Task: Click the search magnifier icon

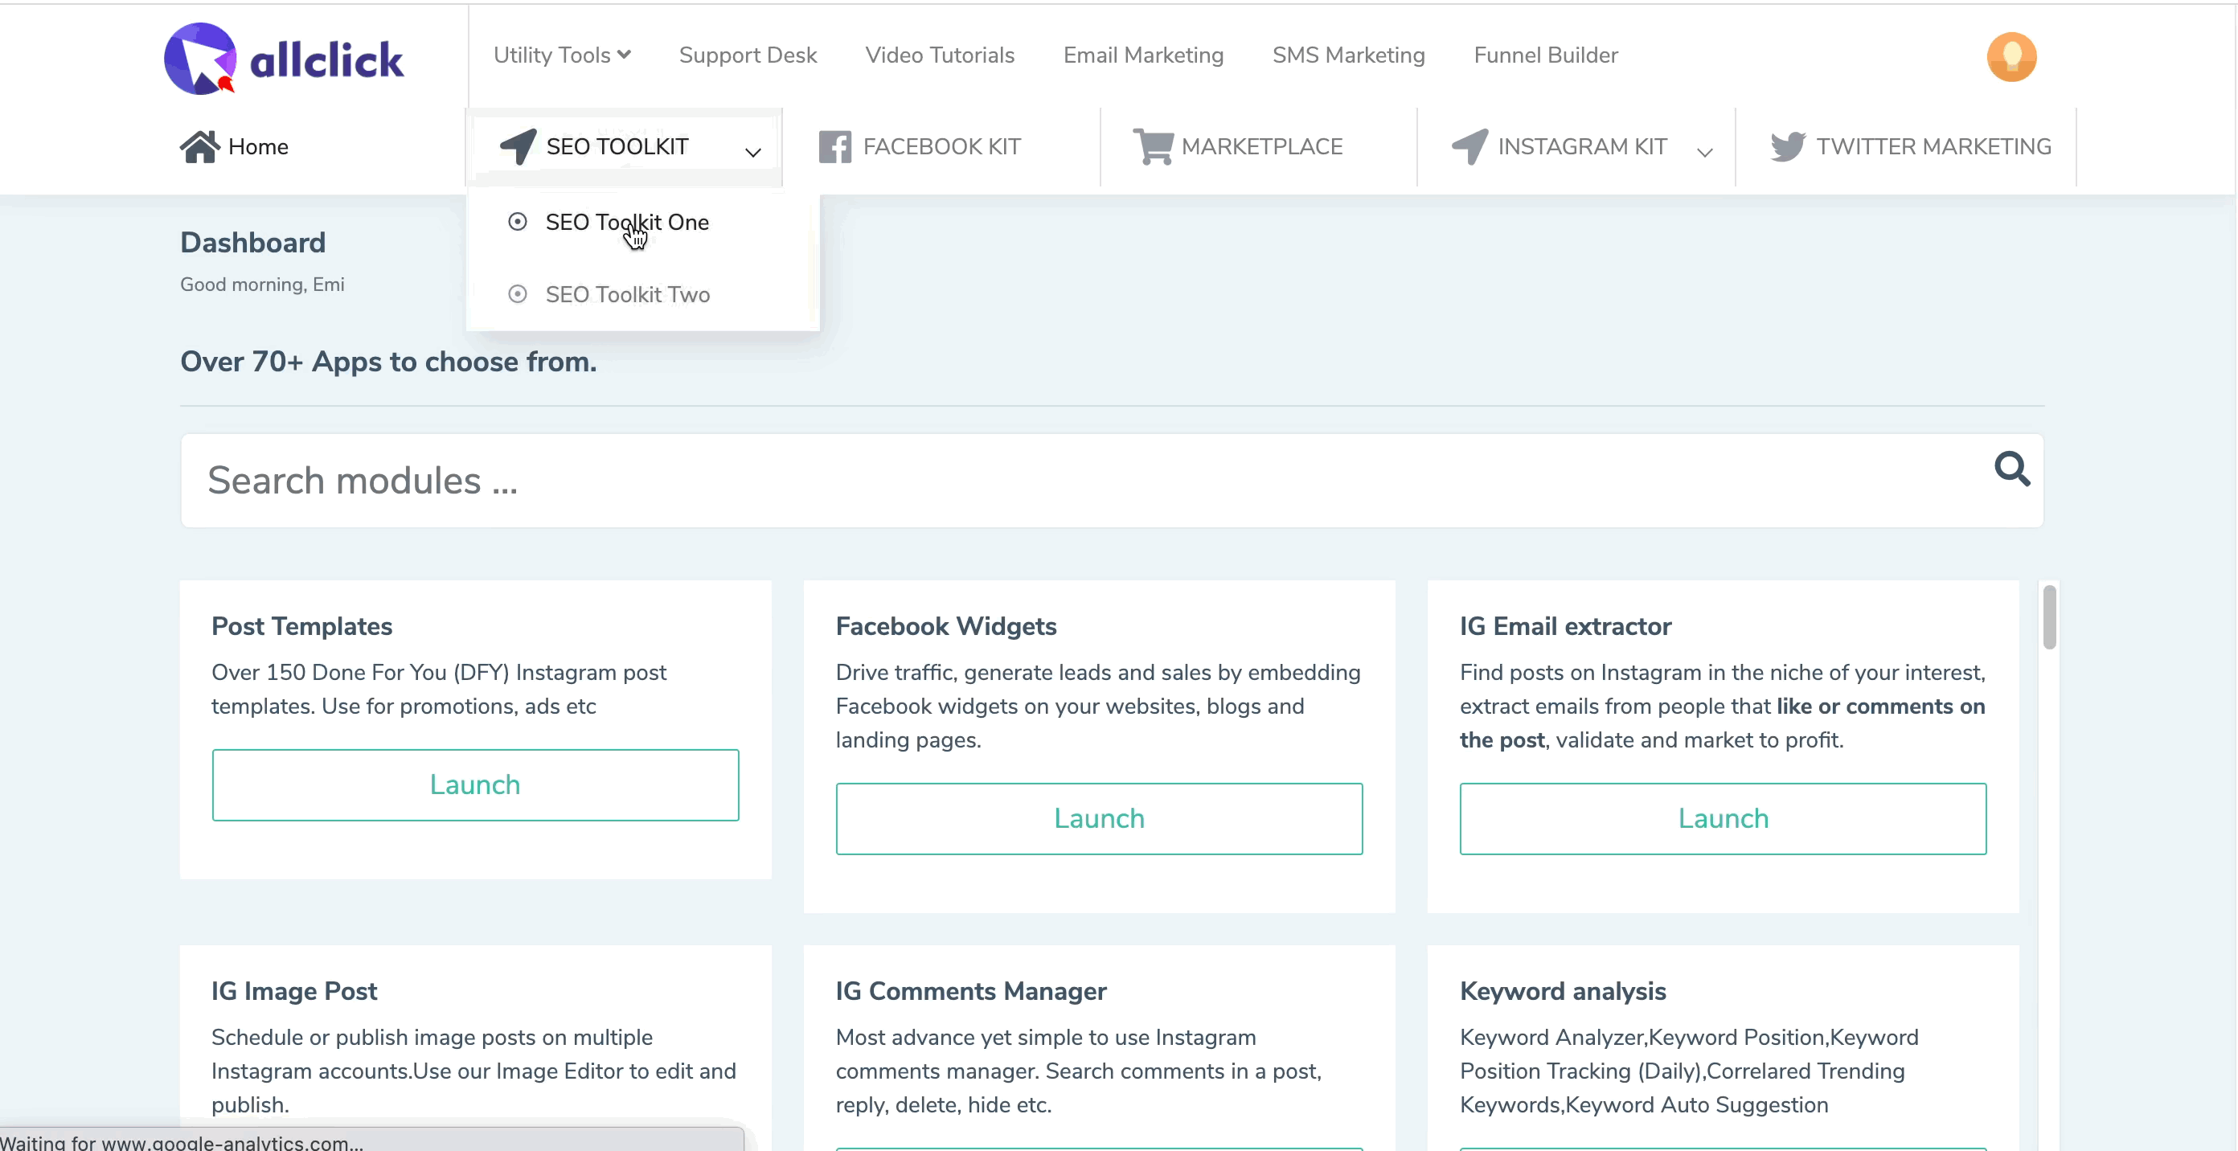Action: 2011,469
